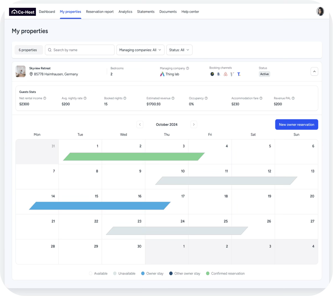Select October 30 calendar cell
333x296 pixels.
(x=123, y=252)
